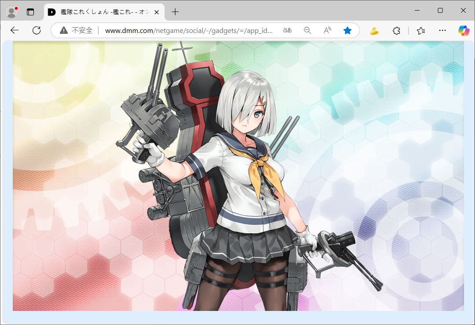This screenshot has width=475, height=325.
Task: Focus the www.dmm.com address bar
Action: click(188, 31)
